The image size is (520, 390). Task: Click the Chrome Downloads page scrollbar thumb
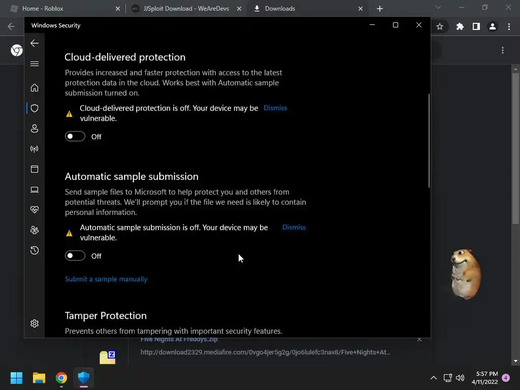click(515, 148)
